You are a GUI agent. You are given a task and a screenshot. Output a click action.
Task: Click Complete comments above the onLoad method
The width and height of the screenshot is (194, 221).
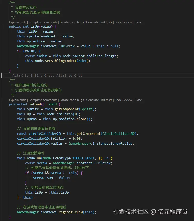pos(43,100)
